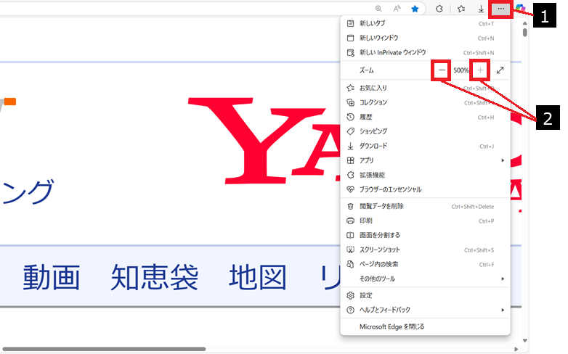
Task: Click the 500% zoom level value
Action: tap(461, 70)
